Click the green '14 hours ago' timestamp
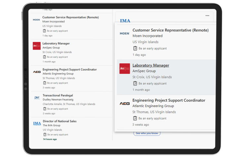The width and height of the screenshot is (236, 159). 50,139
